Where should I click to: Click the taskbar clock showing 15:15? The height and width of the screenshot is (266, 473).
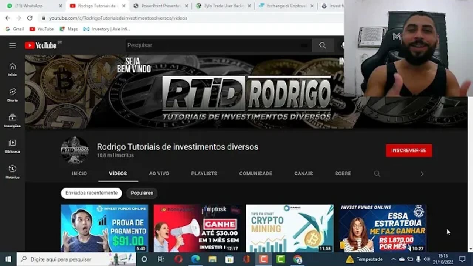443,259
